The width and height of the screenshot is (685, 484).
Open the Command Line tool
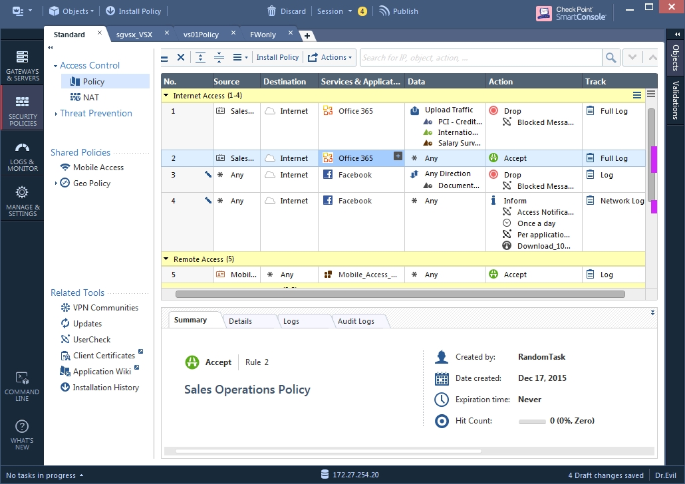[22, 386]
